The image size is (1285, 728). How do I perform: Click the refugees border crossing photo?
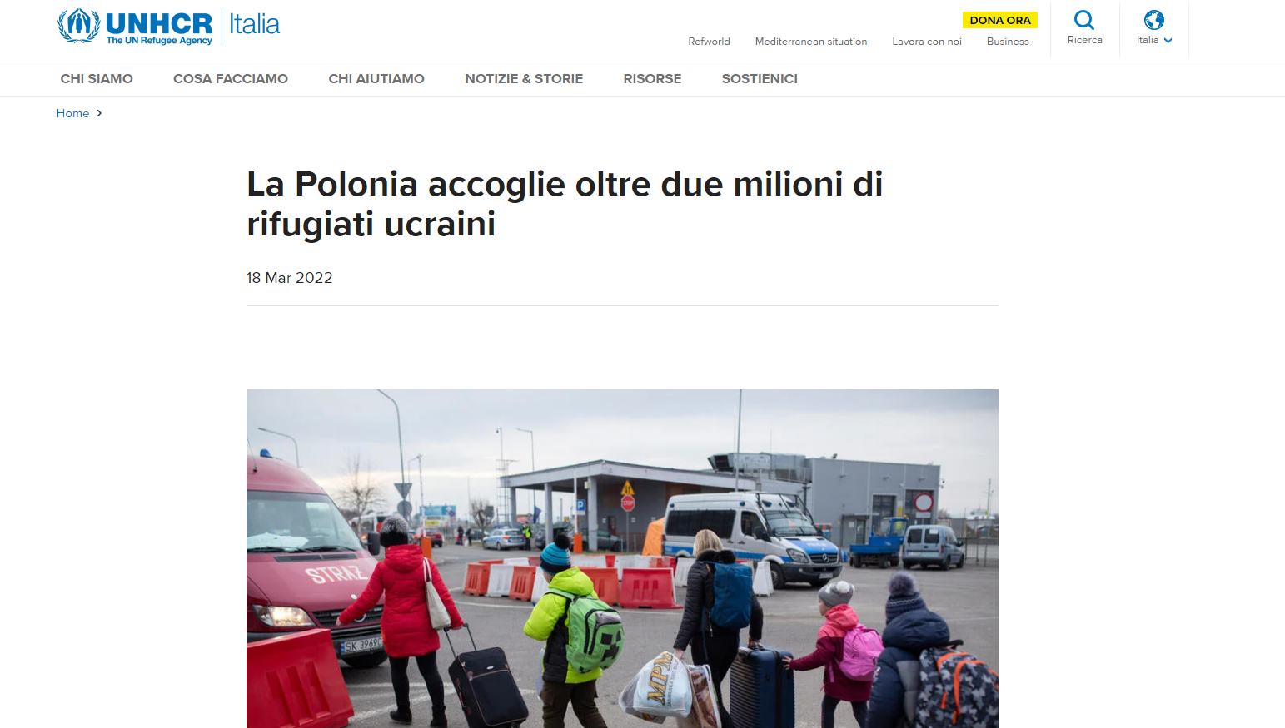(x=622, y=558)
